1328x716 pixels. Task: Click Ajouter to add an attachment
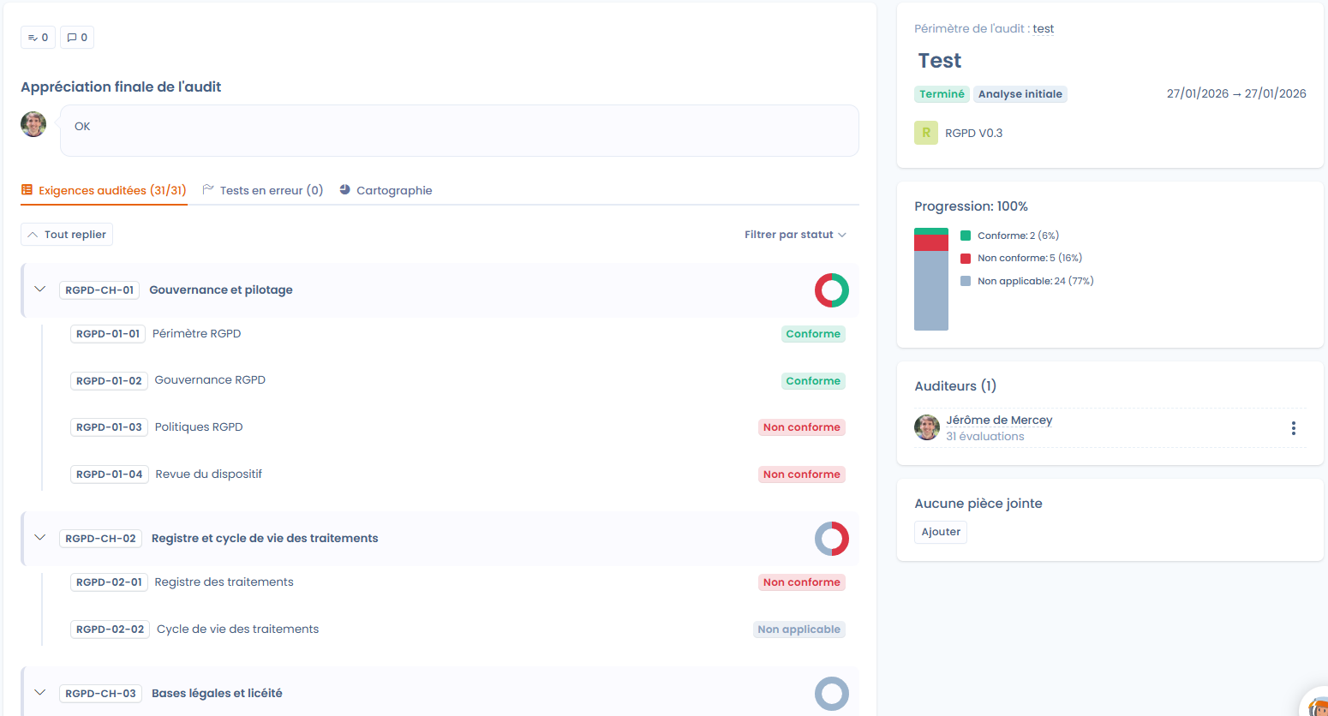tap(940, 532)
